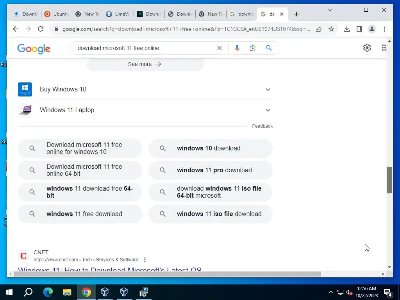Switch to the tab with dark V icon
400x300 pixels.
pyautogui.click(x=149, y=14)
